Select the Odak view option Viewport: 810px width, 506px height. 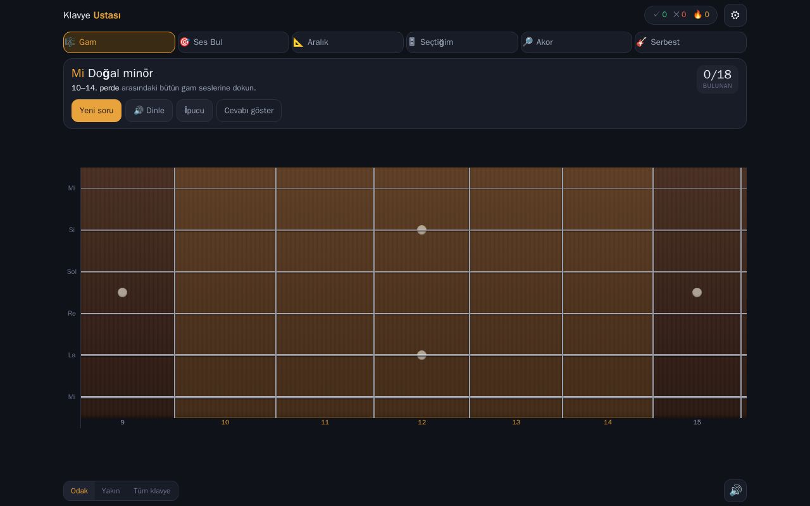point(79,491)
